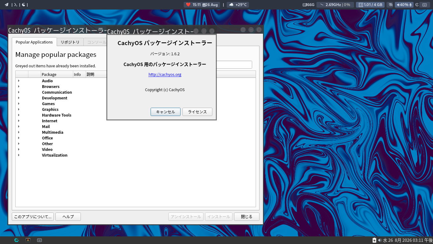Toggle the crossed-out eye icon in top panel

[x=391, y=5]
